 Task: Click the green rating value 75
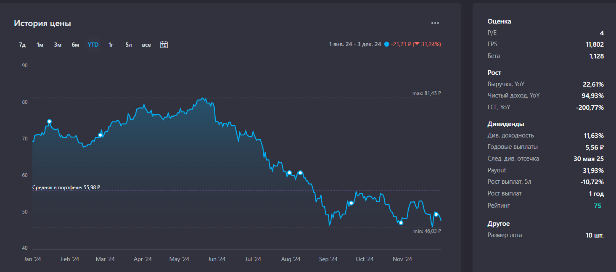tap(597, 206)
